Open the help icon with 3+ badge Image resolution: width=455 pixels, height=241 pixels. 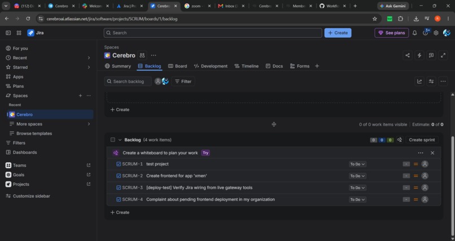[x=426, y=33]
